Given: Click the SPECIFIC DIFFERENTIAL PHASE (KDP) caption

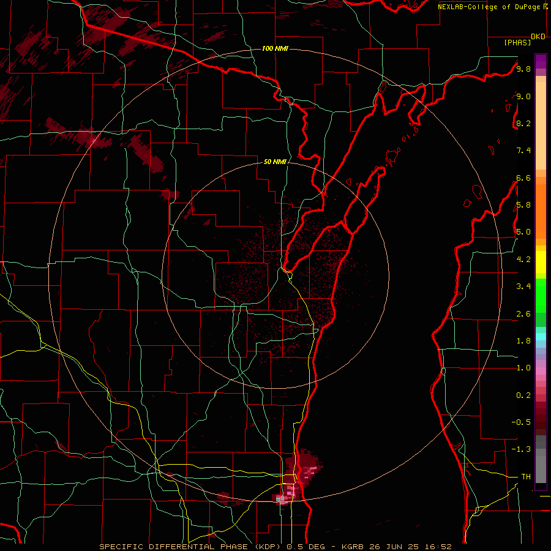Looking at the screenshot, I should [191, 547].
